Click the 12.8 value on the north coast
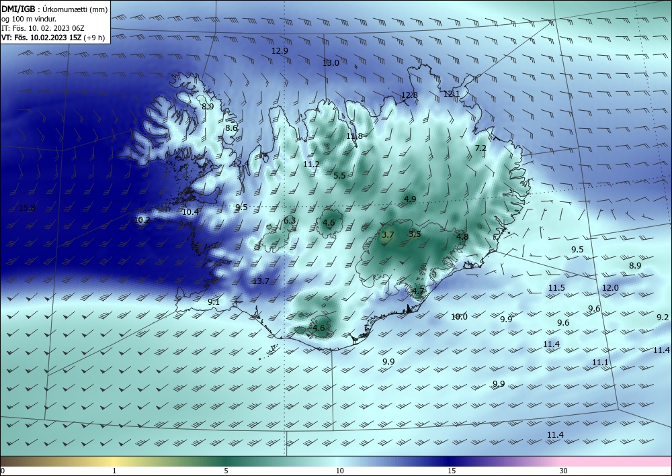This screenshot has height=476, width=672. [409, 95]
